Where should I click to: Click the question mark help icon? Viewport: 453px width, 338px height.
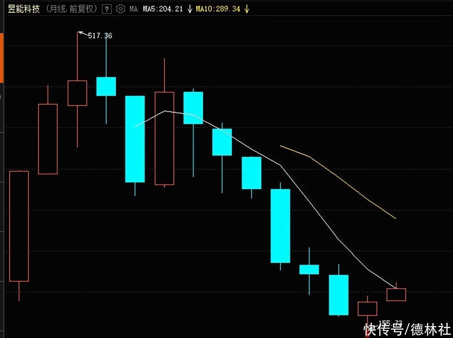(107, 9)
